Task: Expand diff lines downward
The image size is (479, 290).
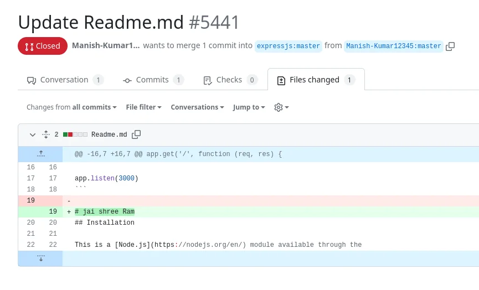Action: point(40,258)
